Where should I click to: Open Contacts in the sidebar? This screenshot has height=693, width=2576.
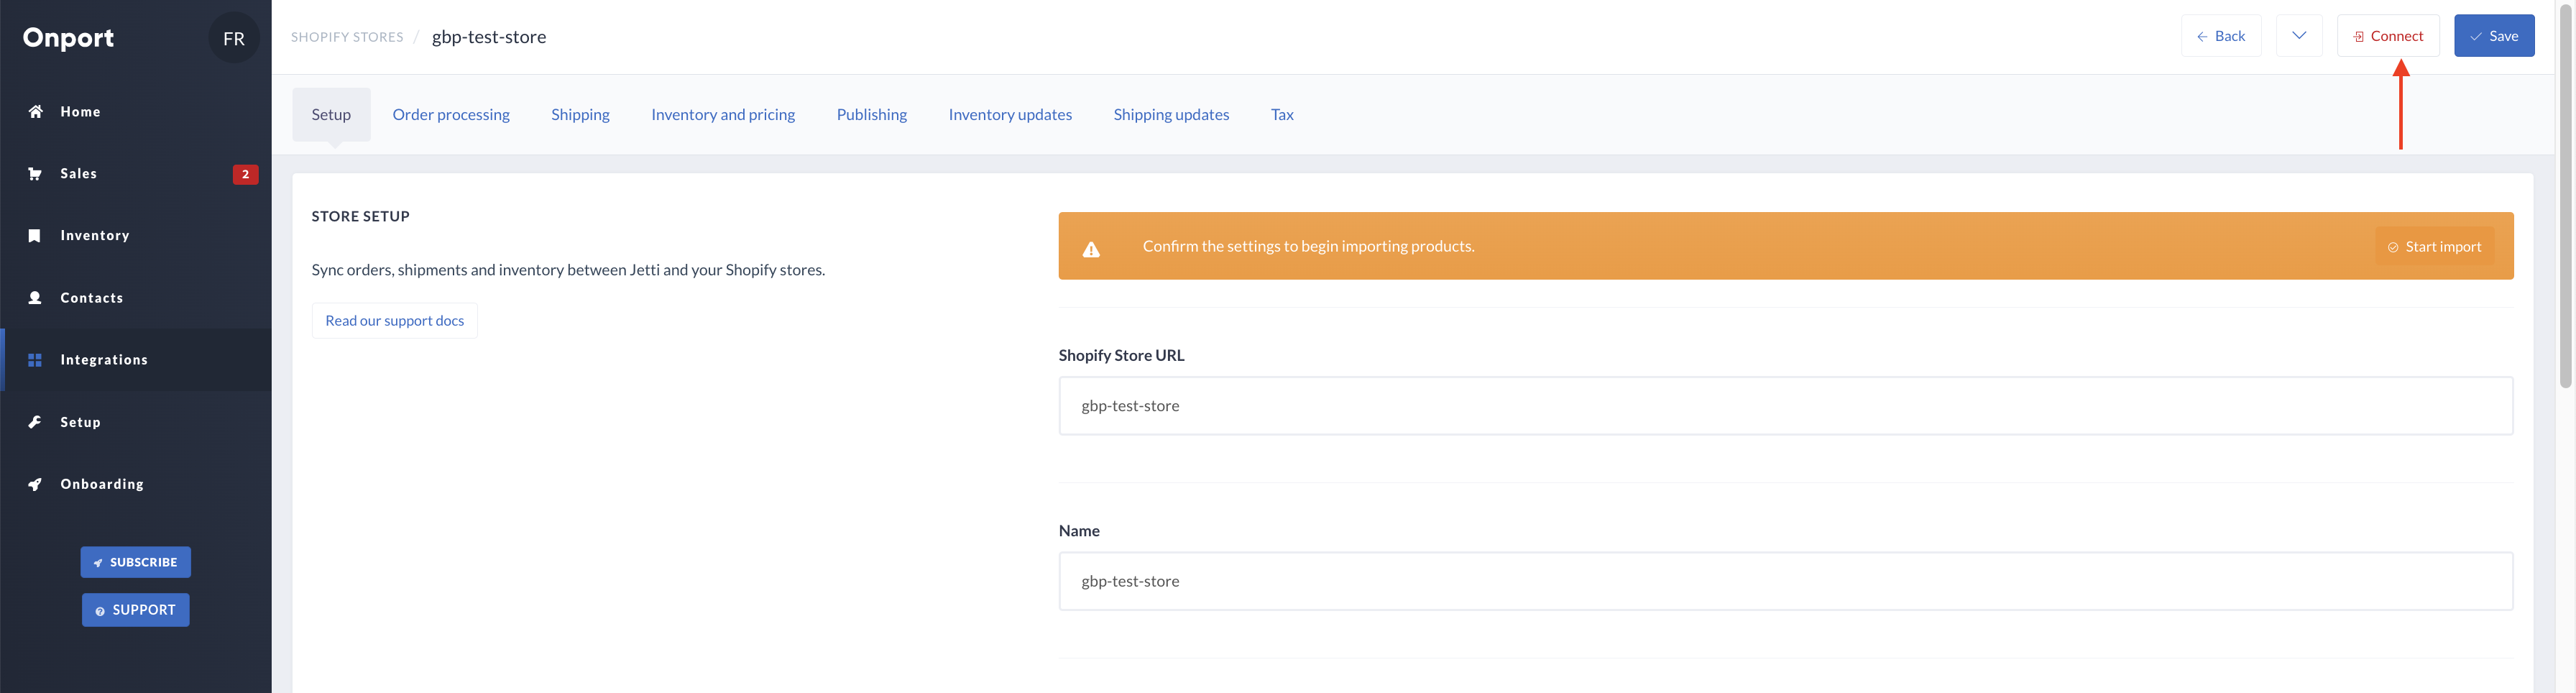coord(136,298)
